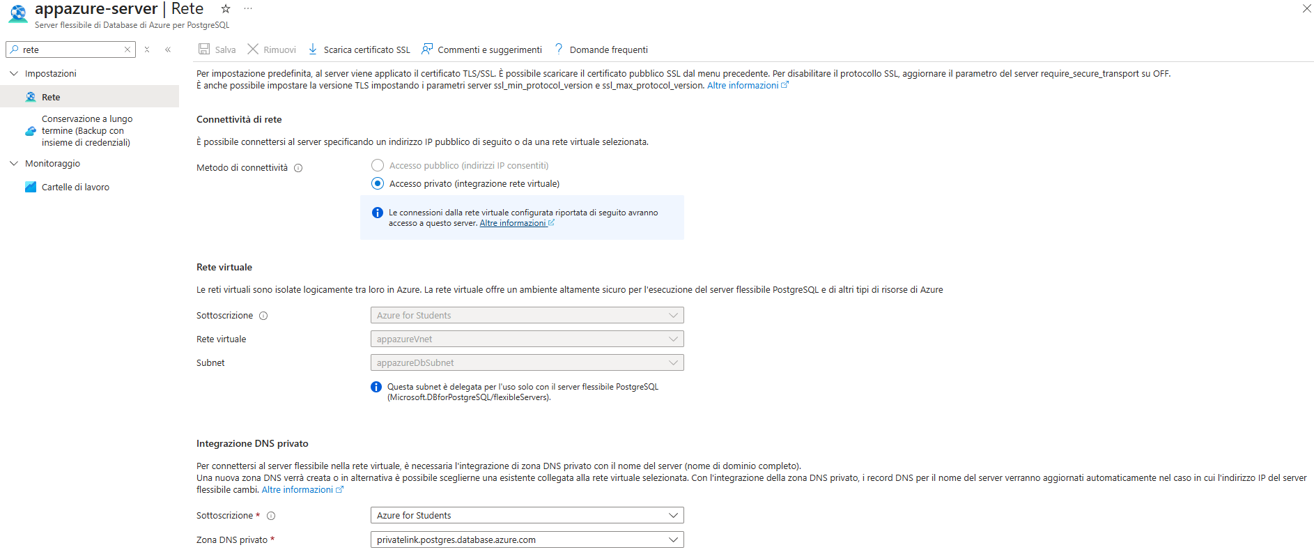Collapse the Impostazioni section
Image resolution: width=1314 pixels, height=559 pixels.
click(14, 73)
